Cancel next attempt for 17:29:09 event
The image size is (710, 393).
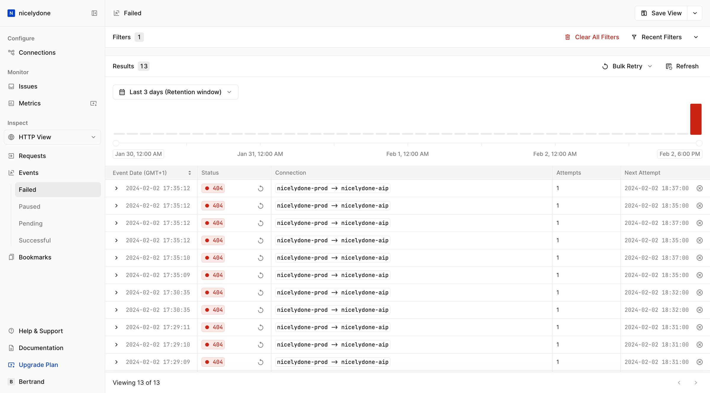700,362
